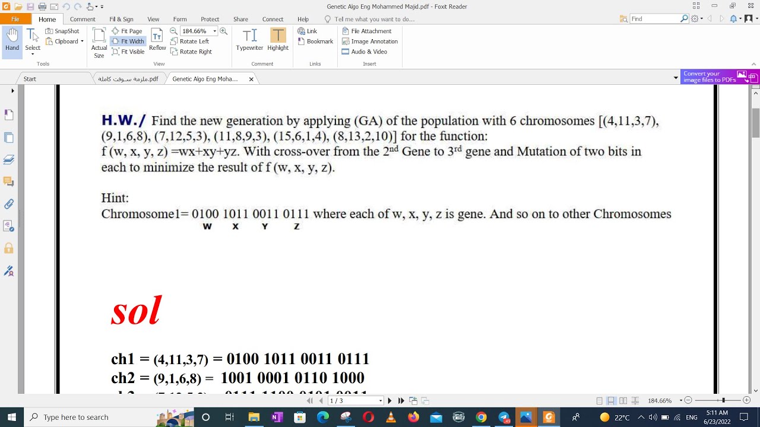Set view to Actual Size
Viewport: 760px width, 427px height.
click(99, 43)
